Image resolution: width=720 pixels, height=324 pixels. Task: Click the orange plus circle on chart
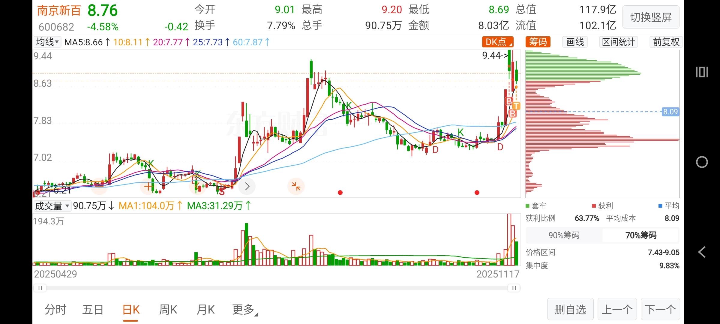point(148,186)
